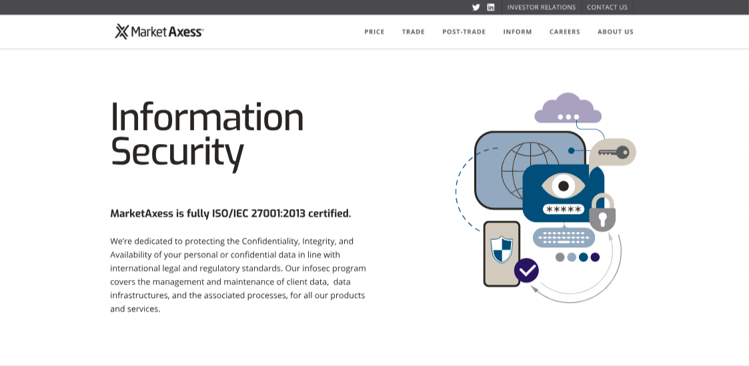Open the Twitter social icon
This screenshot has width=749, height=366.
click(476, 7)
